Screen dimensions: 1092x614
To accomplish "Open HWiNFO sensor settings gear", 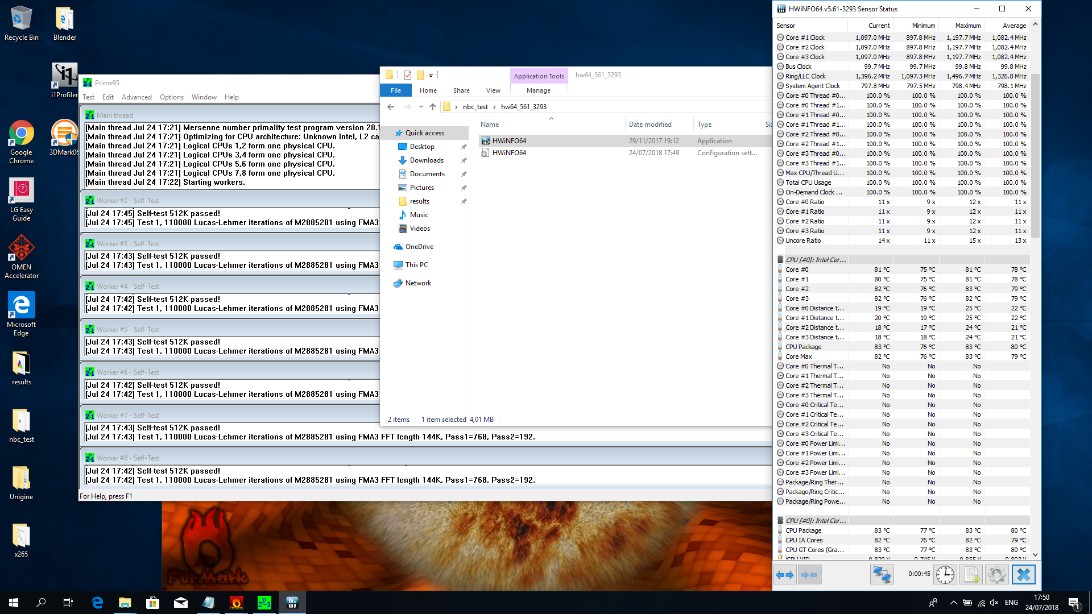I will tap(996, 575).
